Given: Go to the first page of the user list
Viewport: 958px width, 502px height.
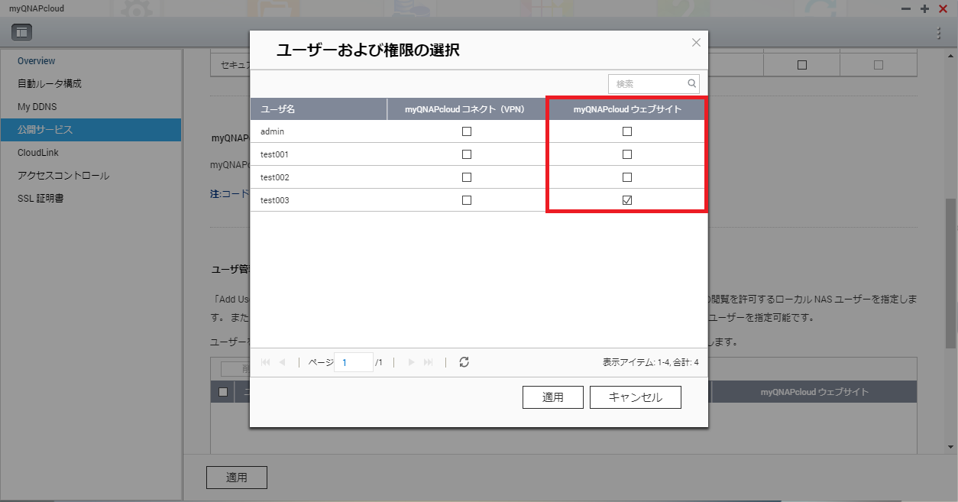Looking at the screenshot, I should [x=266, y=362].
